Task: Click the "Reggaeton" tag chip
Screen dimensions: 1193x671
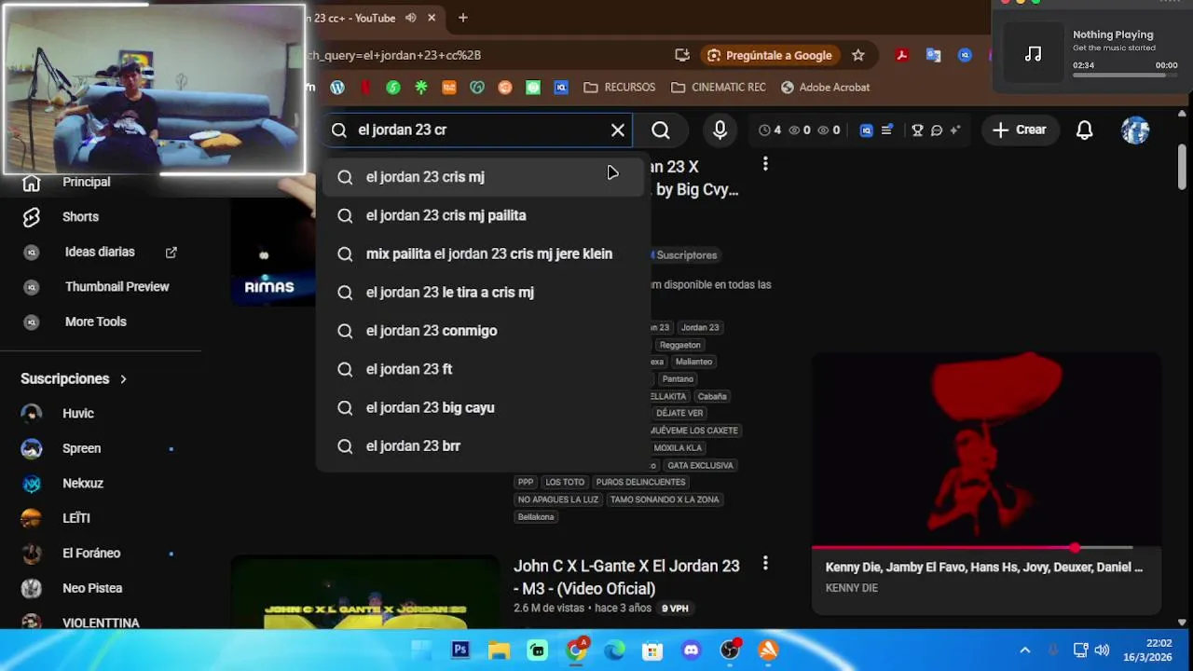Action: coord(680,345)
